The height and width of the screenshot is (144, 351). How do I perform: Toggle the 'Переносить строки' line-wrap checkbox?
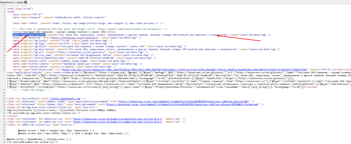pos(25,2)
